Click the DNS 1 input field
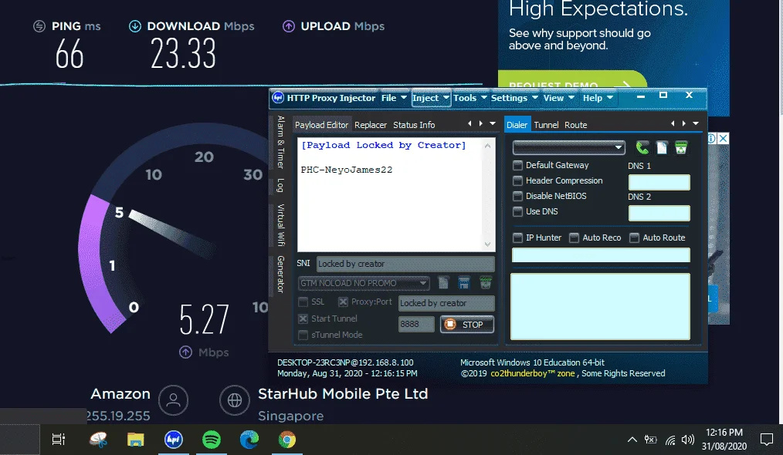 pyautogui.click(x=659, y=182)
